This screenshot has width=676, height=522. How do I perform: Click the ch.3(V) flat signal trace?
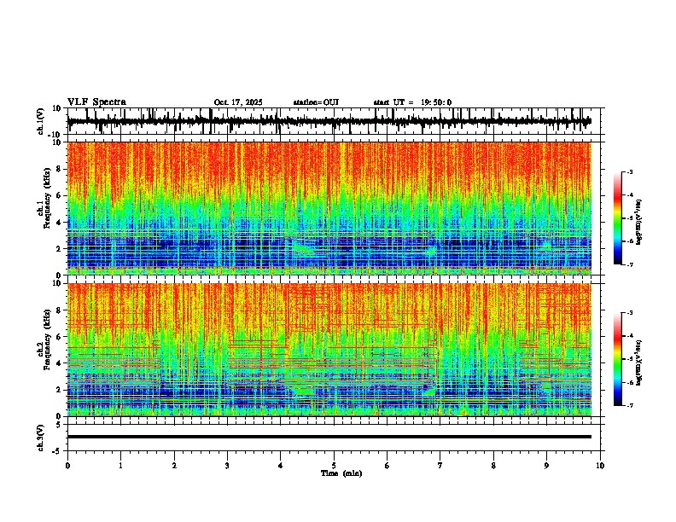point(329,437)
